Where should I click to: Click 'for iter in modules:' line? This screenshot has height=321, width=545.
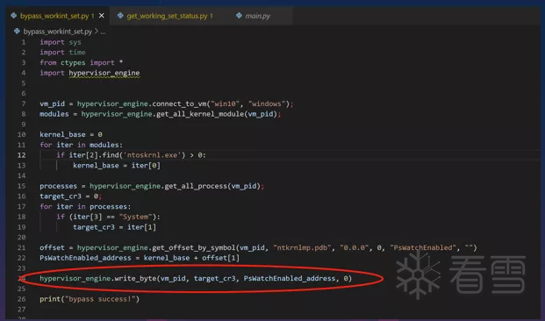point(82,145)
